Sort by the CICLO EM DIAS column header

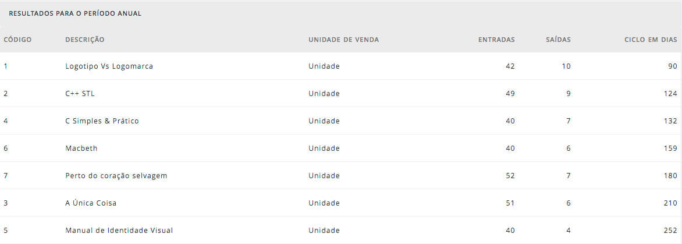651,40
